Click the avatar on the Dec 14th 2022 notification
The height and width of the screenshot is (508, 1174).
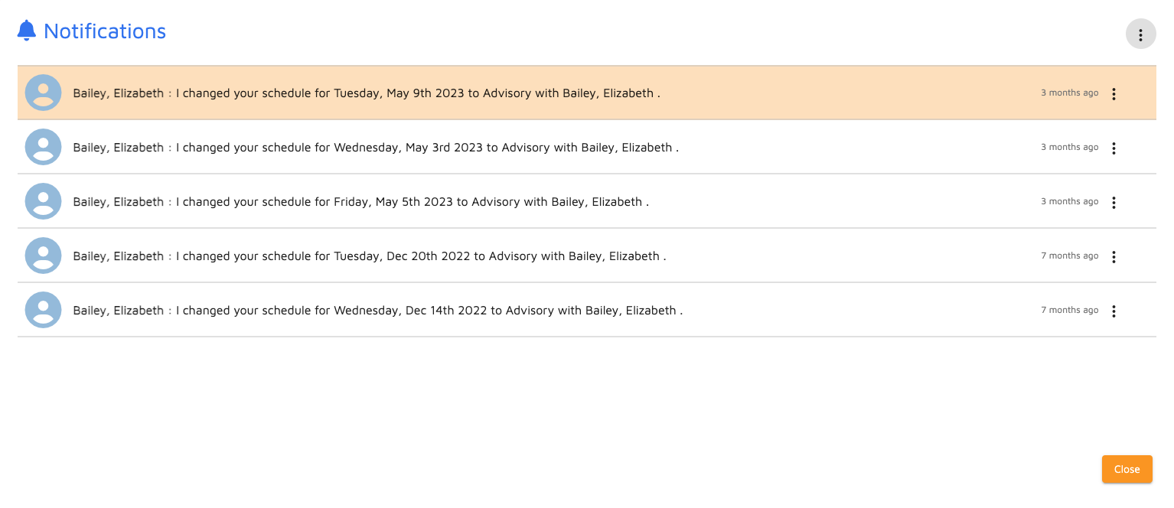pos(43,309)
